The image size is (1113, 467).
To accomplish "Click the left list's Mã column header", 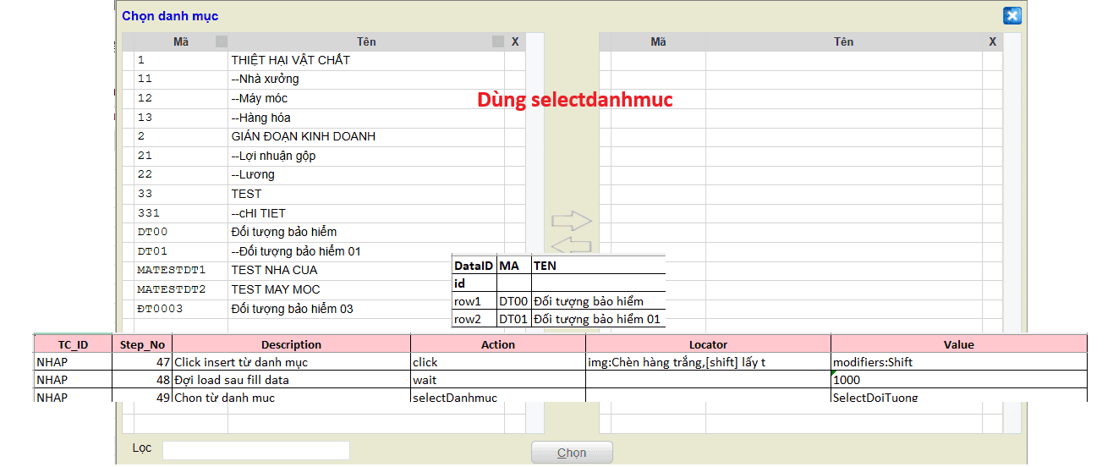I will [x=181, y=41].
